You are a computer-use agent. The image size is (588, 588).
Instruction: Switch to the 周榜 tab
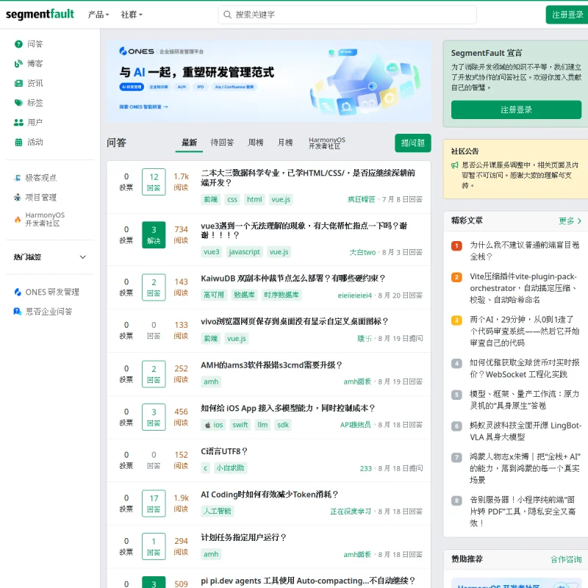point(255,143)
